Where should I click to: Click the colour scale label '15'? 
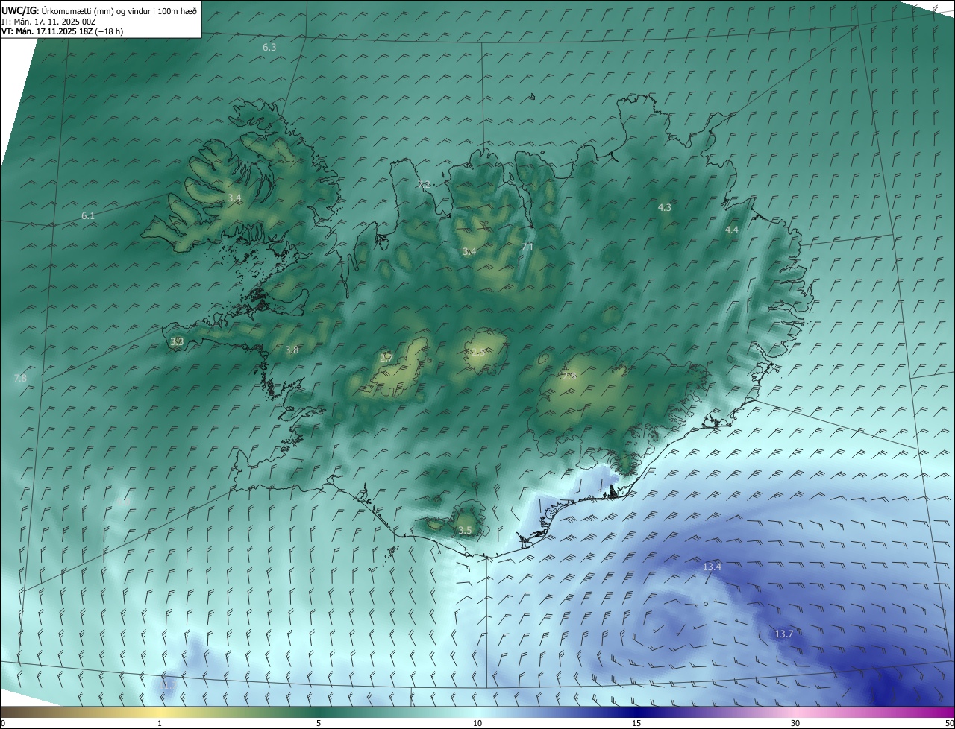[636, 723]
